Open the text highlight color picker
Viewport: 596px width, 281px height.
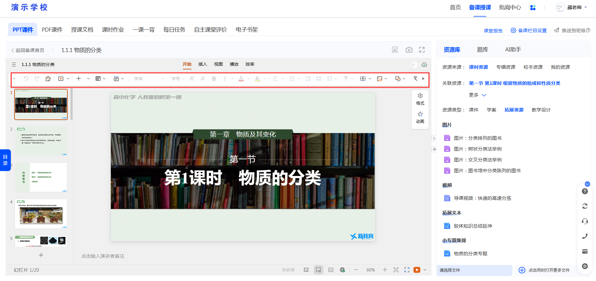pos(258,79)
